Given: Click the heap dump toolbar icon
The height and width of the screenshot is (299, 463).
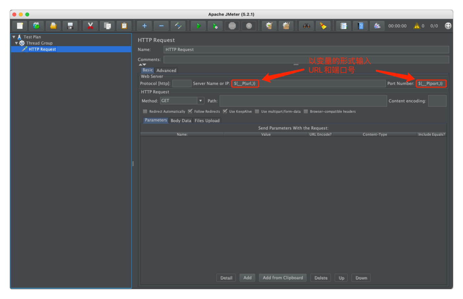Looking at the screenshot, I should coord(377,26).
